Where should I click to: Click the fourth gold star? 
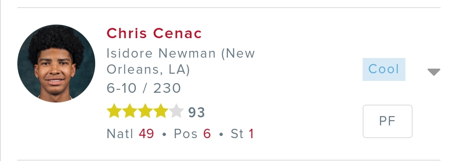click(161, 111)
